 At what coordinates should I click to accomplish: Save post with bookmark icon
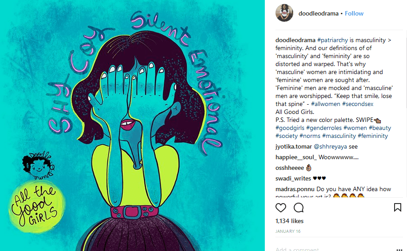pos(397,208)
